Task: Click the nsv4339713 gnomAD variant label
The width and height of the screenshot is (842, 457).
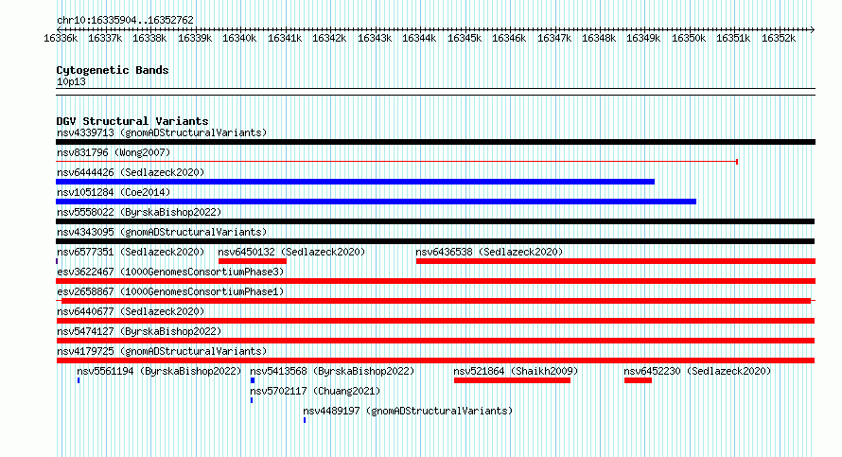Action: pos(162,132)
